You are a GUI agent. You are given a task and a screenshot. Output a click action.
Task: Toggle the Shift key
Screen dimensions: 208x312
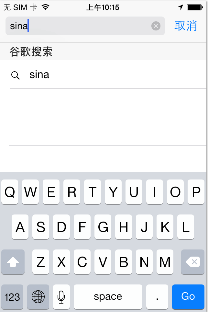click(13, 262)
